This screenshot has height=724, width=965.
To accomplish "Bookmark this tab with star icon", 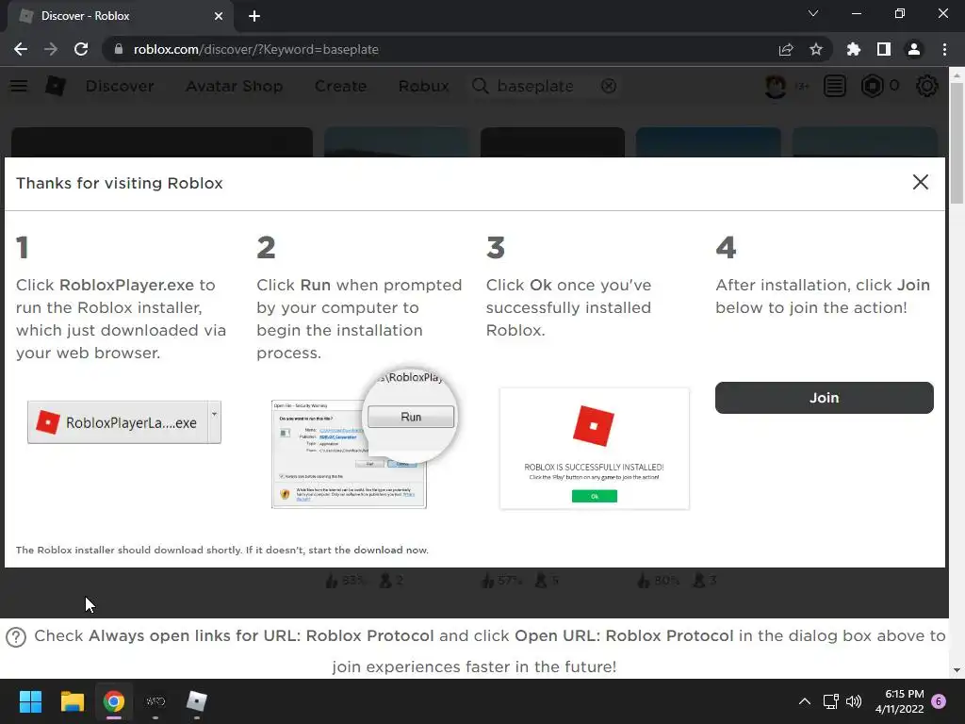I will coord(816,49).
